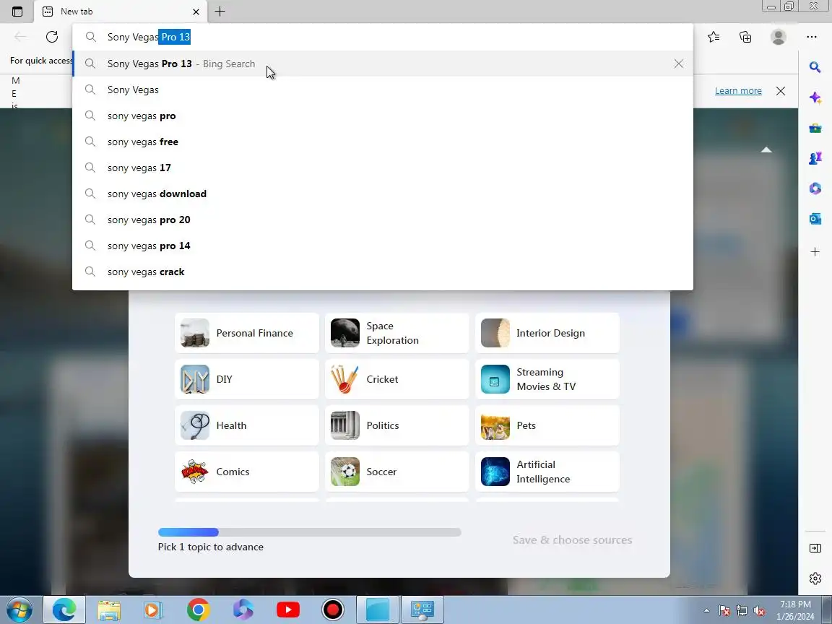Choose the 'Sony Vegas' suggestion
Screen dimensions: 832x624
tap(383, 90)
